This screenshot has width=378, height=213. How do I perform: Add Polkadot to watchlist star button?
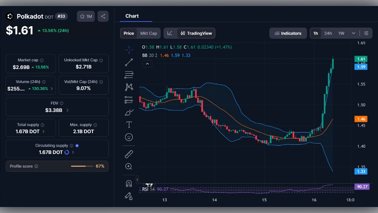point(86,16)
